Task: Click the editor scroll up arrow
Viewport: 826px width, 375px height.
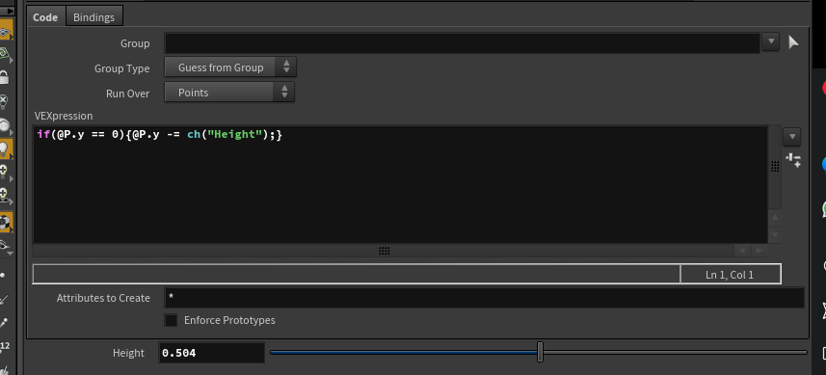Action: (x=774, y=218)
